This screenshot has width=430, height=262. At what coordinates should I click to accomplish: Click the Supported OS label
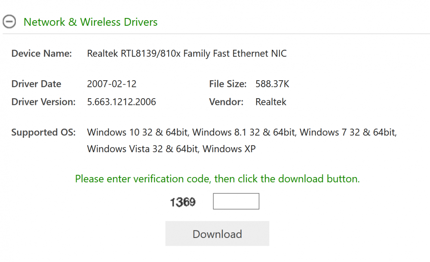pos(43,133)
